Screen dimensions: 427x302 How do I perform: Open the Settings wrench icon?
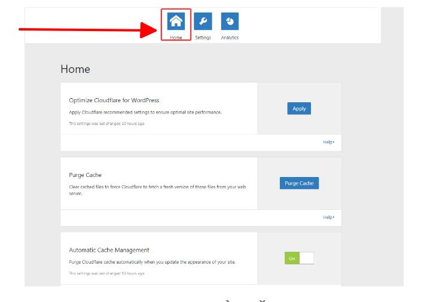pyautogui.click(x=203, y=22)
